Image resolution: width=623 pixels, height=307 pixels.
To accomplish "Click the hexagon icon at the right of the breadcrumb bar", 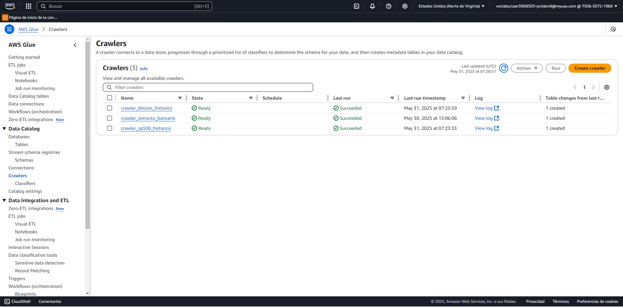I will 613,29.
